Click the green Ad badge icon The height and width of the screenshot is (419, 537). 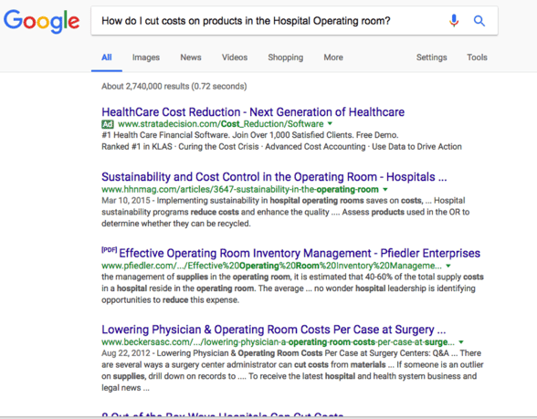tap(108, 124)
